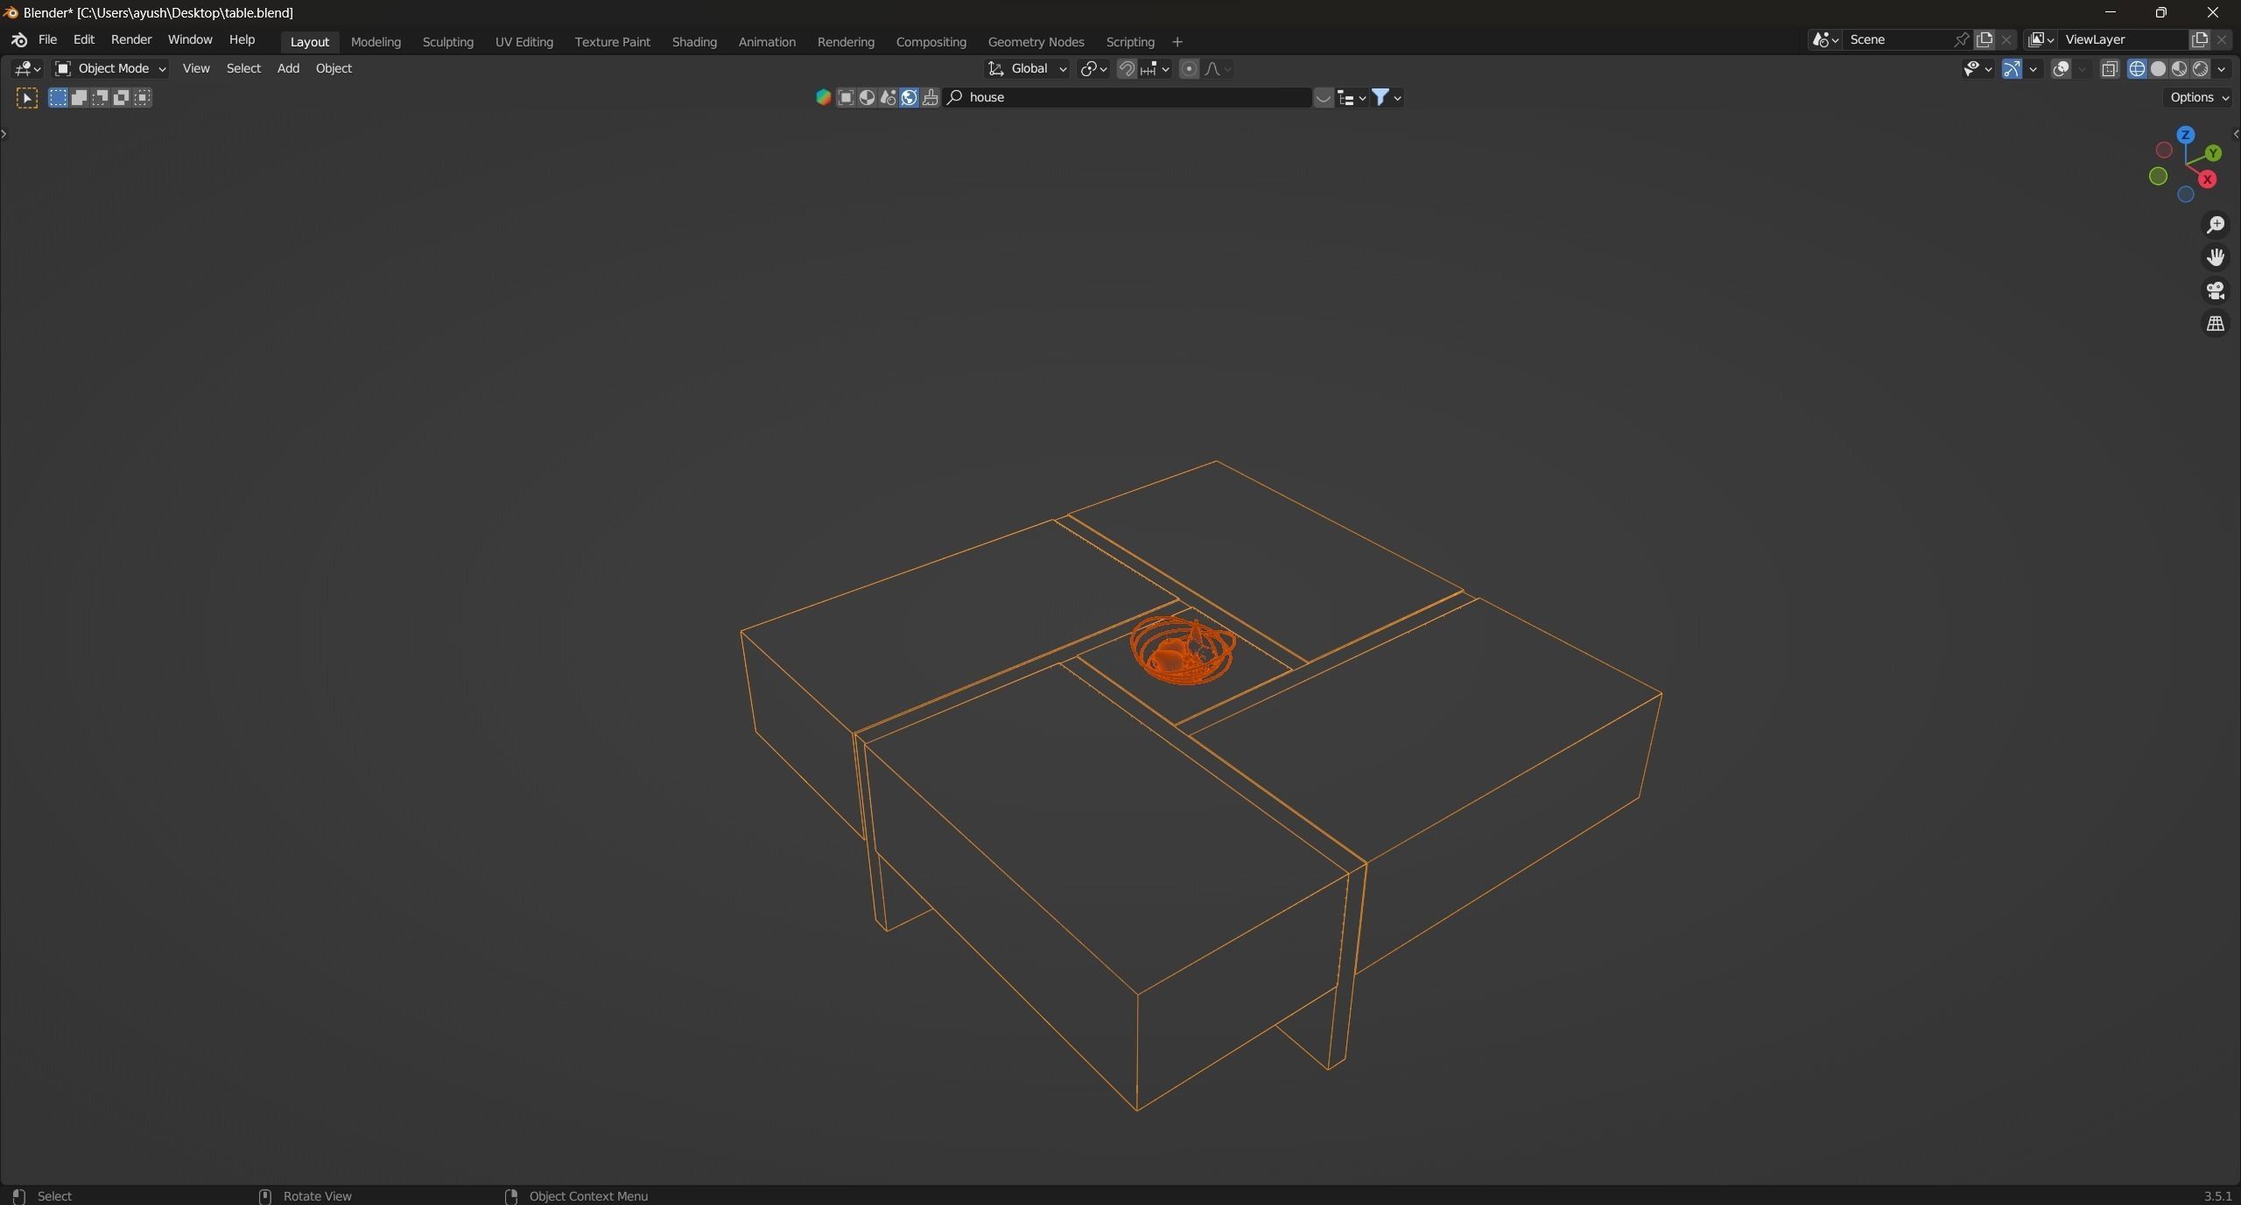
Task: Switch to the Modeling workspace tab
Action: (x=376, y=42)
